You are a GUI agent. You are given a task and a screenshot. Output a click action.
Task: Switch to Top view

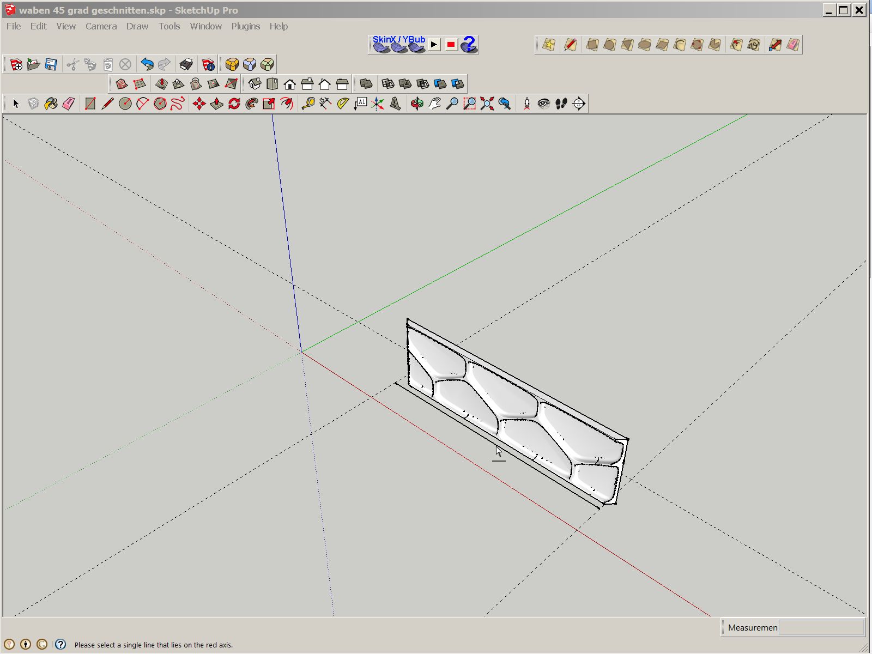point(272,84)
